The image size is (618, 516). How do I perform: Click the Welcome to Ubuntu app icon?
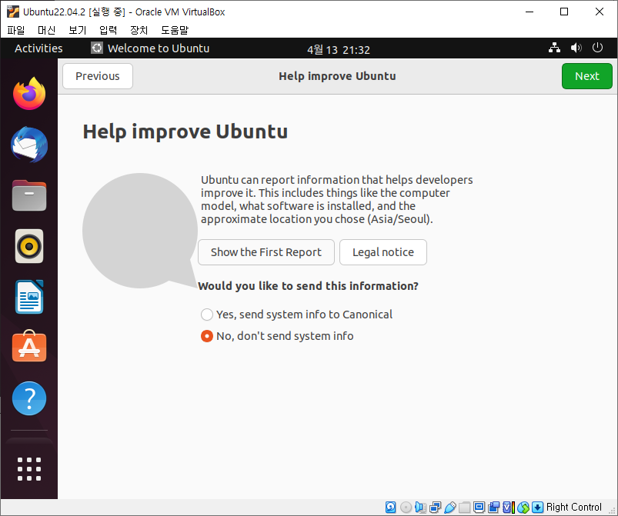click(97, 48)
